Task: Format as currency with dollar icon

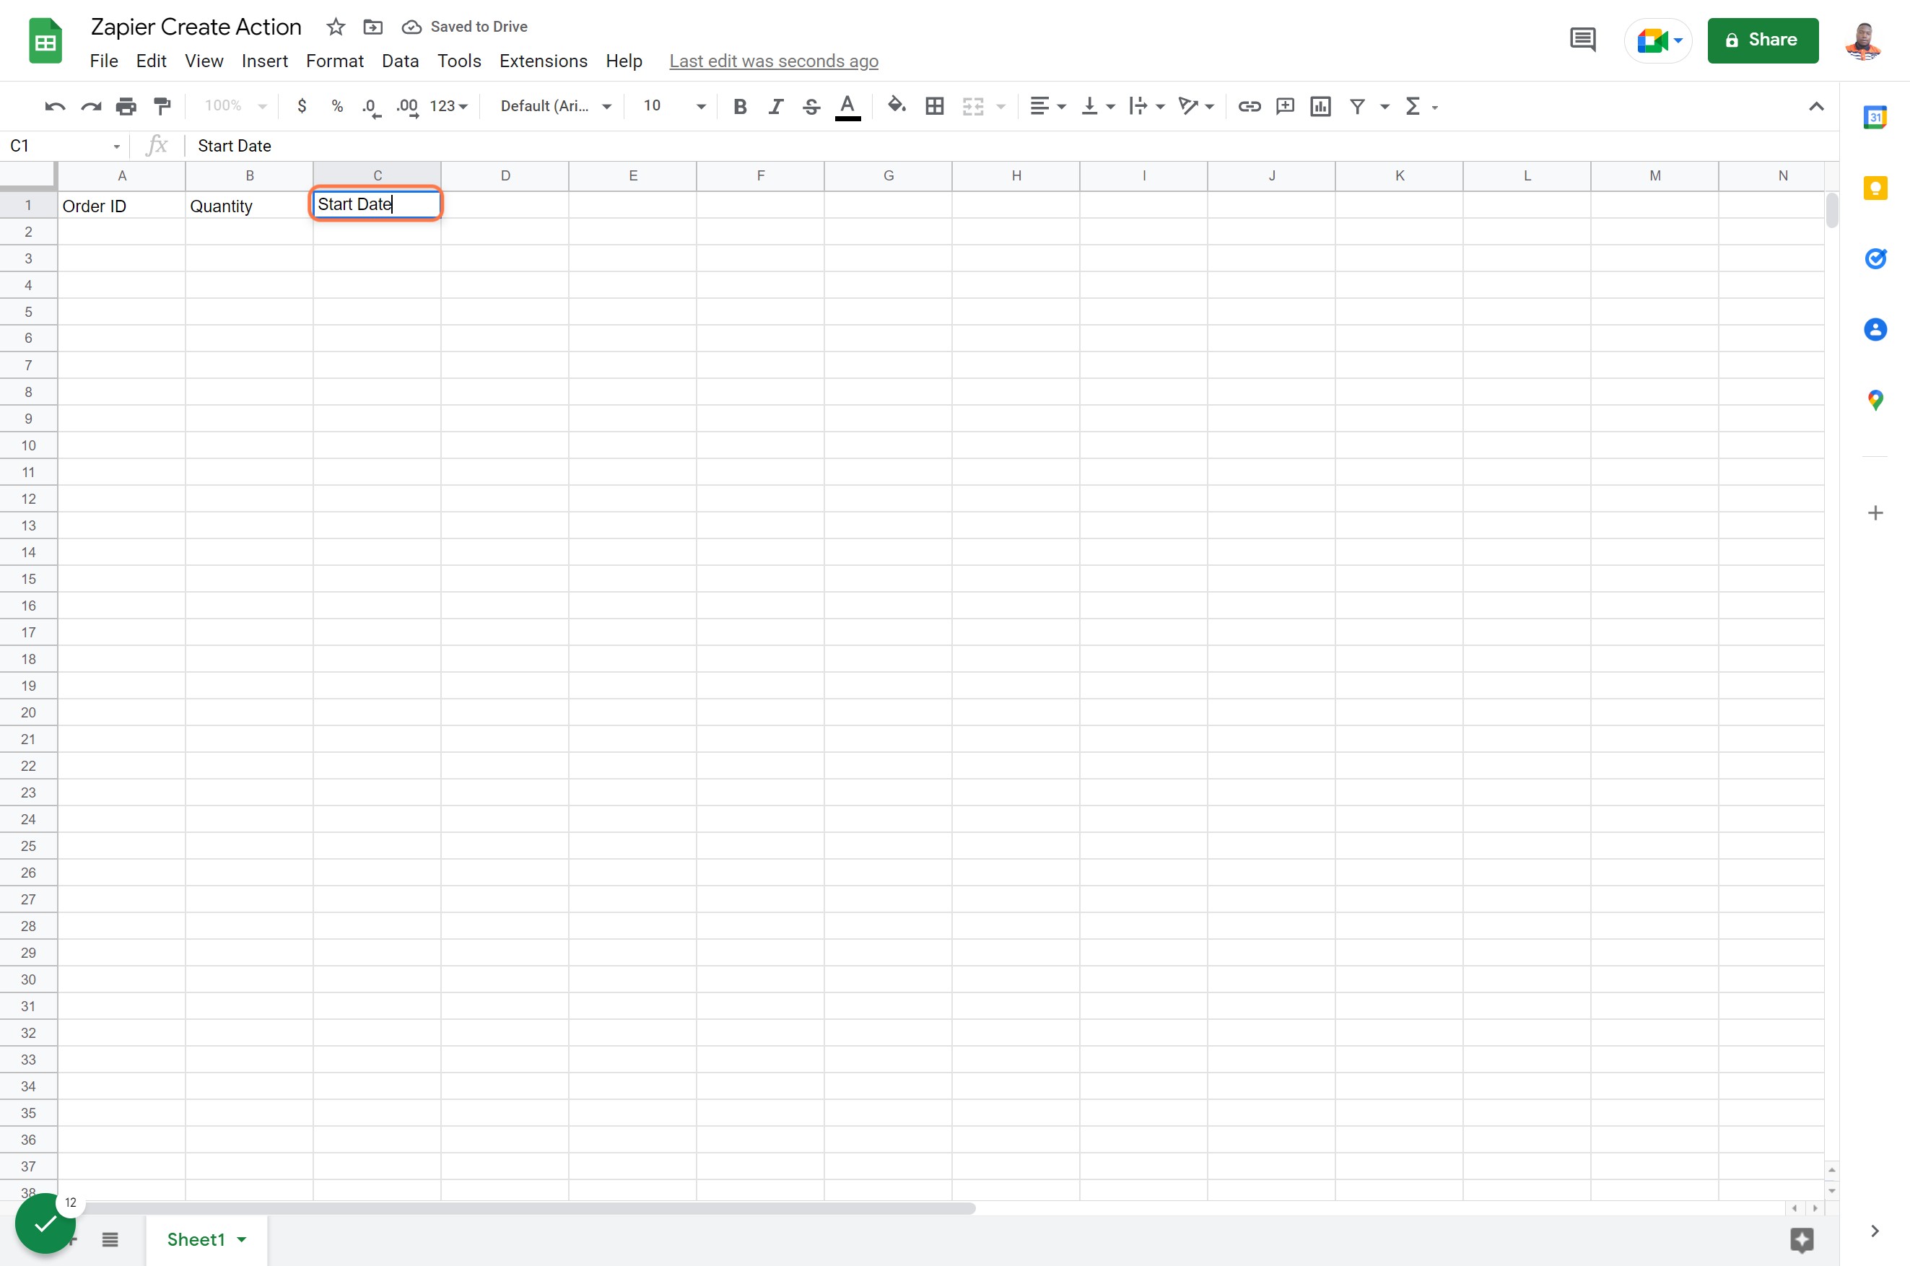Action: click(x=302, y=106)
